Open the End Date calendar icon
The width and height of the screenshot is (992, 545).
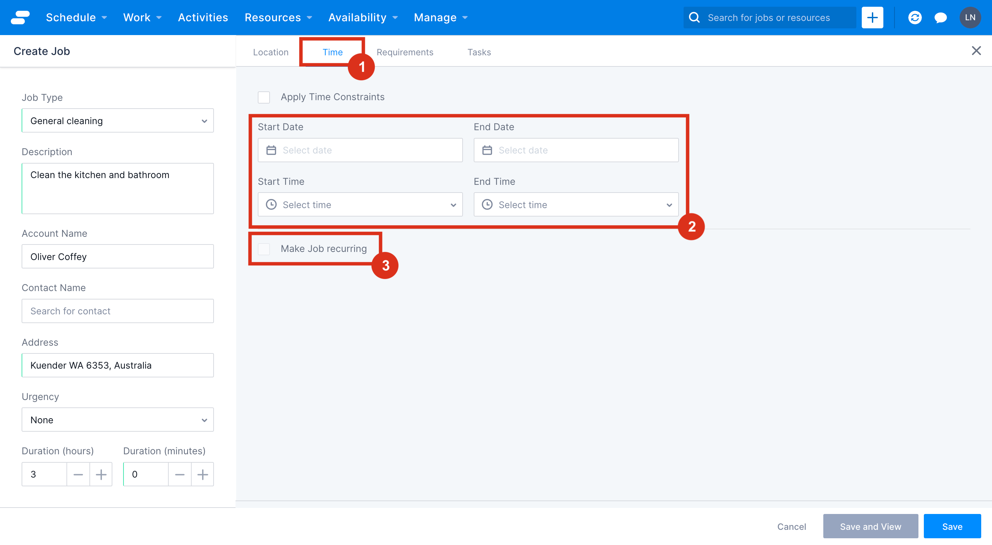(x=488, y=150)
